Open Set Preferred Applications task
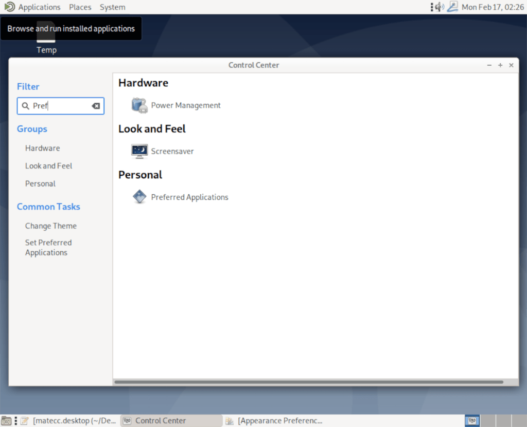The image size is (527, 427). (48, 247)
